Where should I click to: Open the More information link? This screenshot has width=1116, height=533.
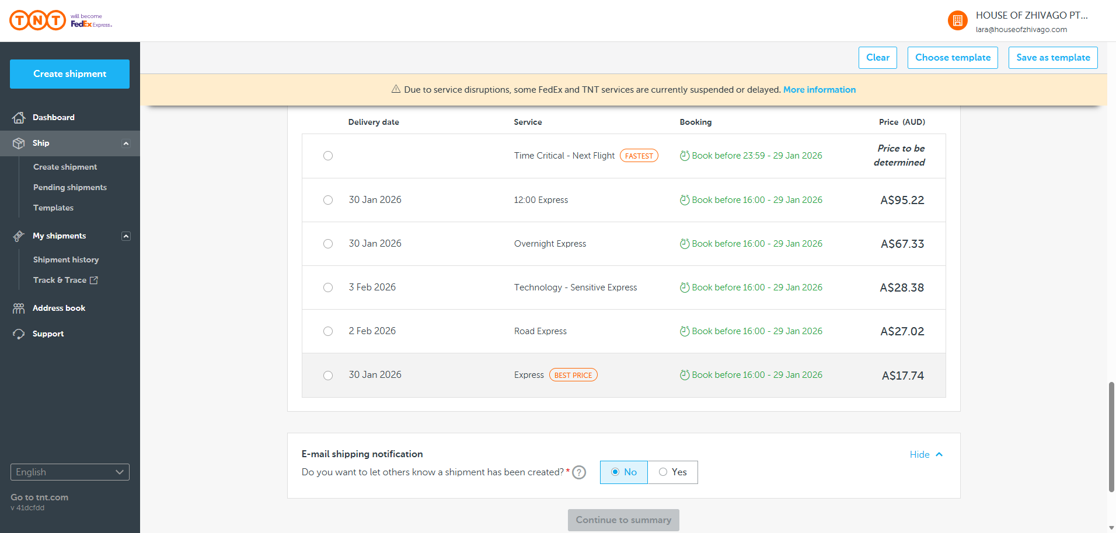tap(819, 90)
